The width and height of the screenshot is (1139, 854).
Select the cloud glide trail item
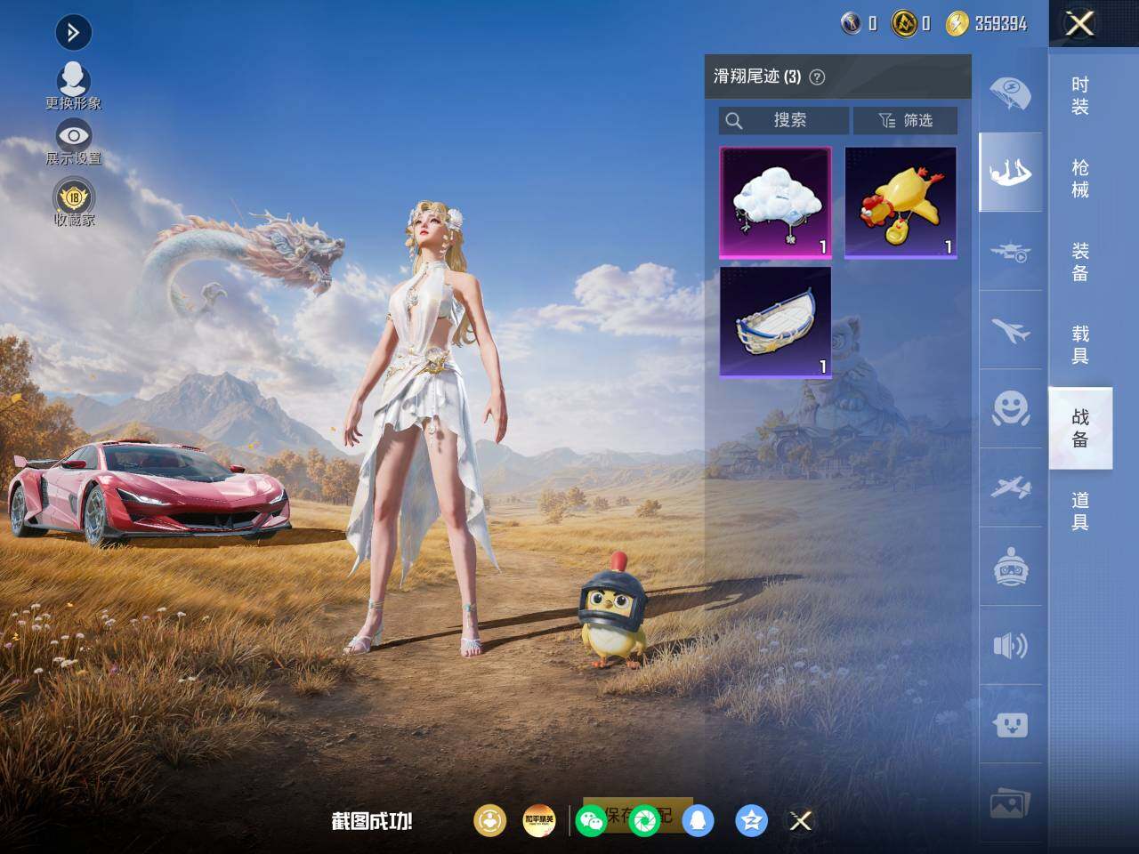click(775, 203)
